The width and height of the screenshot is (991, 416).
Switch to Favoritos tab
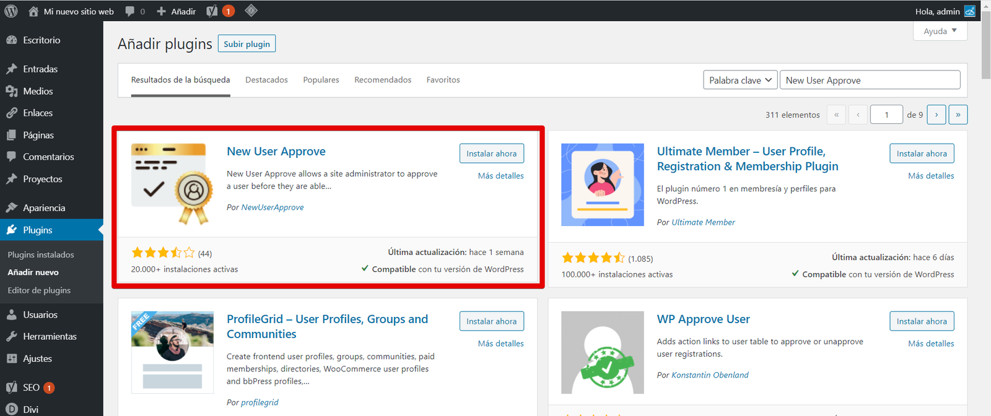click(443, 80)
